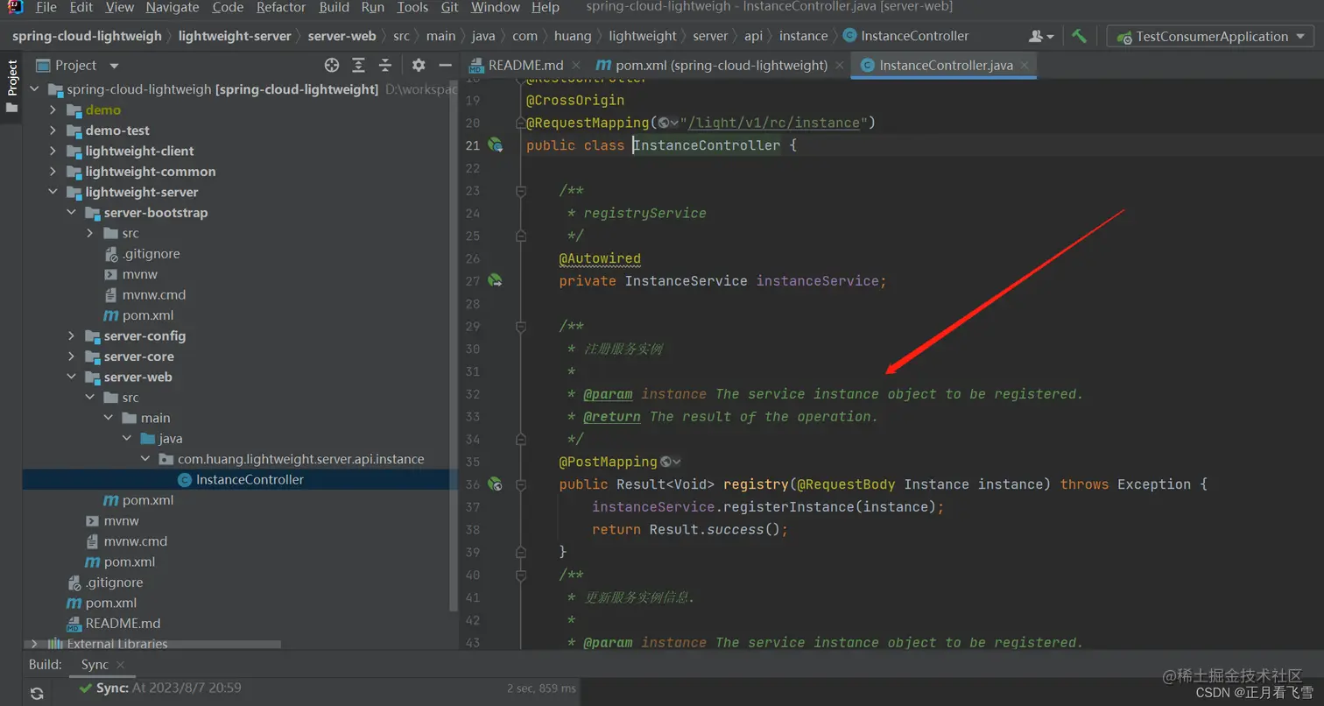1324x706 pixels.
Task: Click server-web breadcrumb in navigation bar
Action: click(342, 36)
